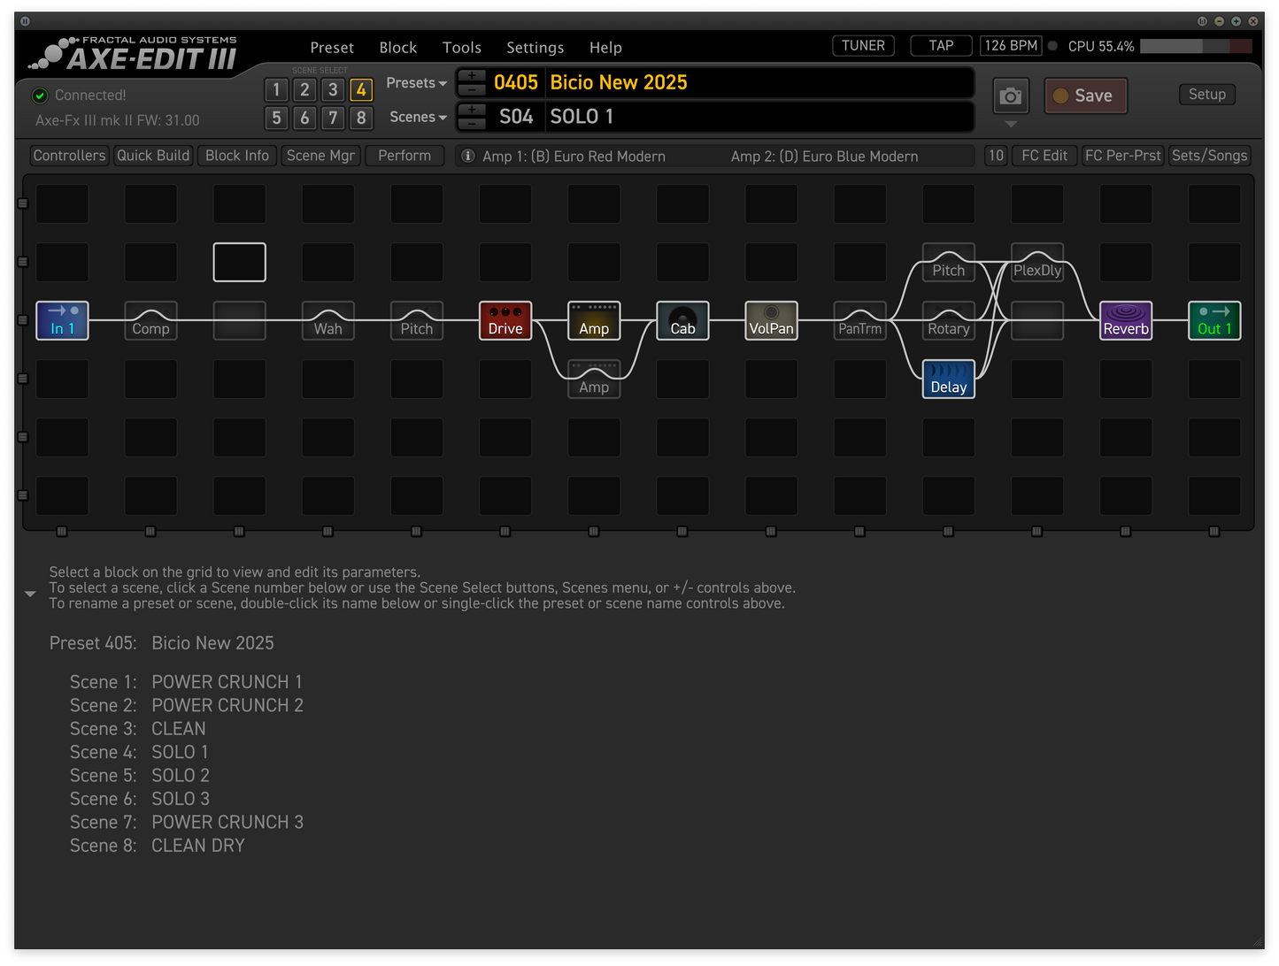Select Scene 8
This screenshot has width=1279, height=966.
tap(361, 118)
